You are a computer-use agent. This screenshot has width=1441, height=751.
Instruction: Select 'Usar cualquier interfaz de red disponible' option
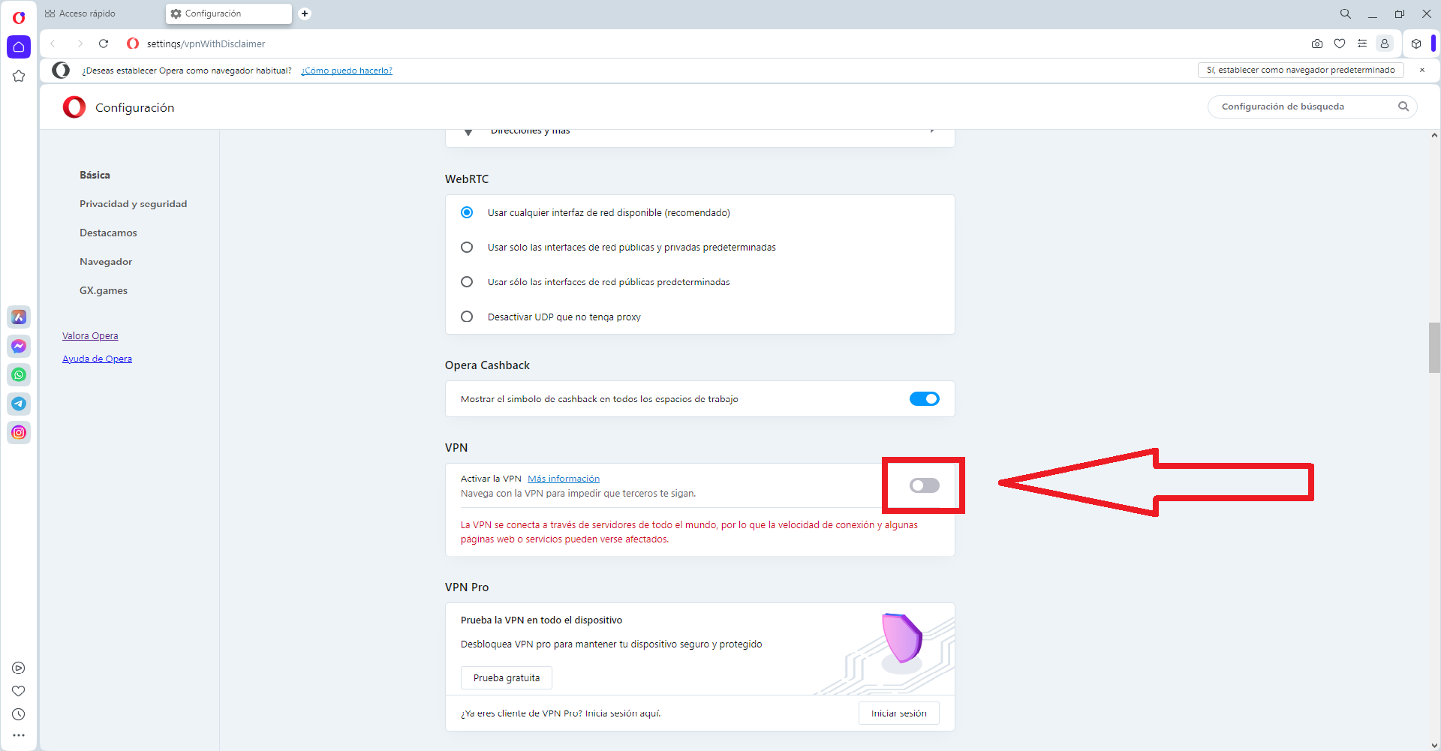(x=467, y=212)
